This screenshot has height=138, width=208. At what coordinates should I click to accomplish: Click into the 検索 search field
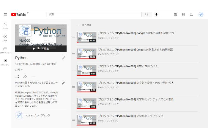pyautogui.click(x=94, y=14)
